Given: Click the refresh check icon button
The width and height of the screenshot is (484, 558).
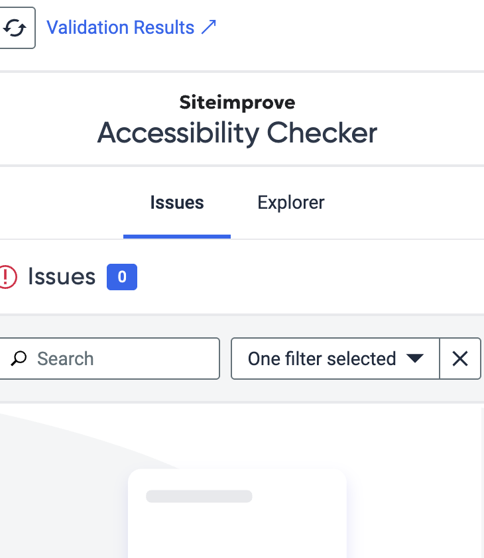Looking at the screenshot, I should pos(16,28).
